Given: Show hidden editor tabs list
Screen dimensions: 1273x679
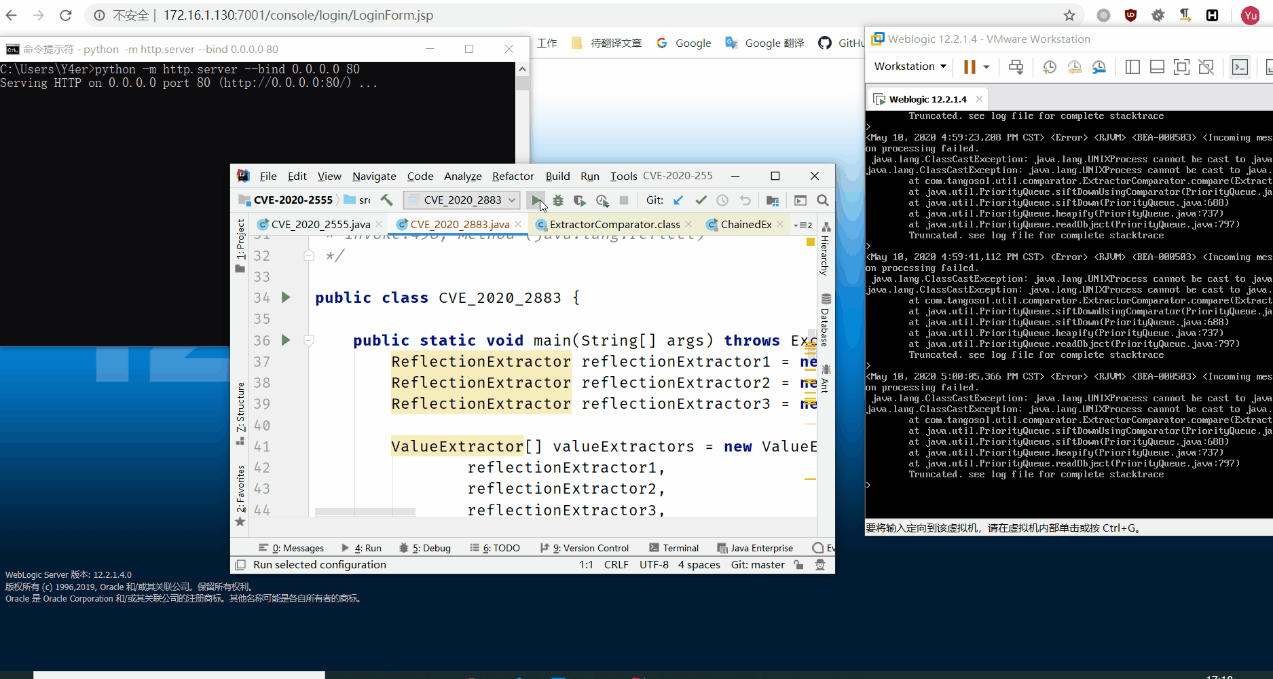Looking at the screenshot, I should pos(803,225).
